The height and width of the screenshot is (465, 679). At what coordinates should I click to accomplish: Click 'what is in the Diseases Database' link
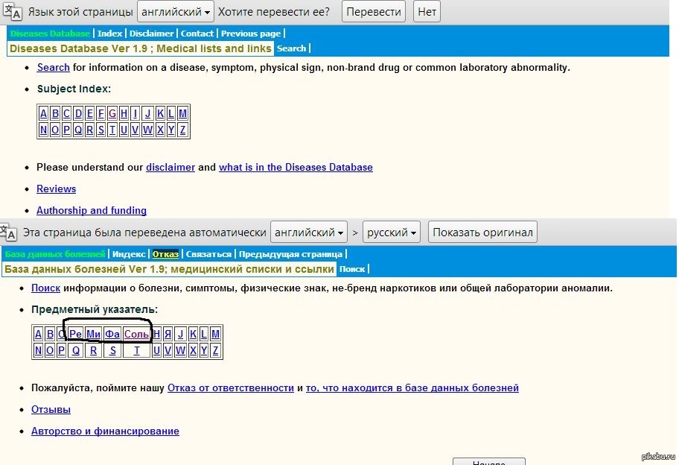(x=296, y=168)
